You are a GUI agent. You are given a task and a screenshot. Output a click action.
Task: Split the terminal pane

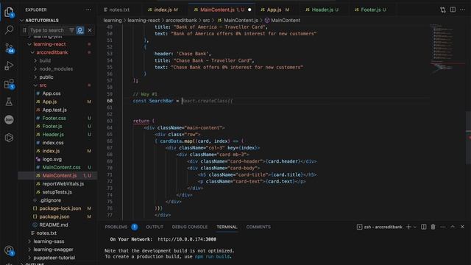(424, 227)
